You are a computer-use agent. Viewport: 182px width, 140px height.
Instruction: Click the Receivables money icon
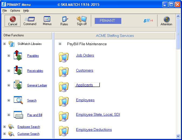[18, 71]
